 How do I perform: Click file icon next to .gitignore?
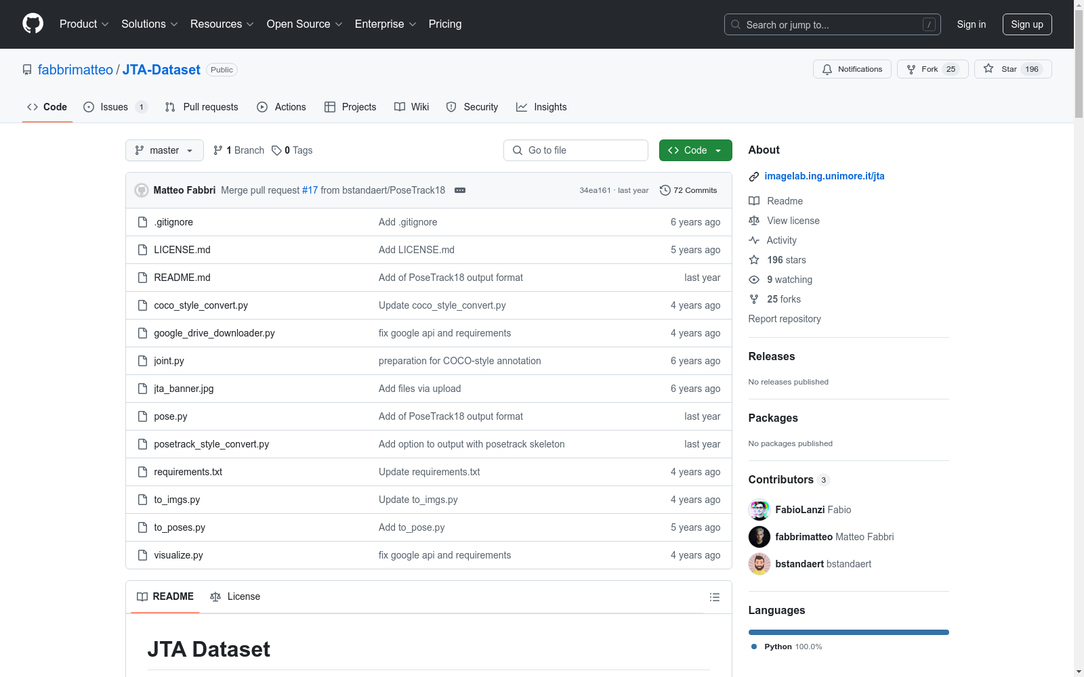click(142, 222)
